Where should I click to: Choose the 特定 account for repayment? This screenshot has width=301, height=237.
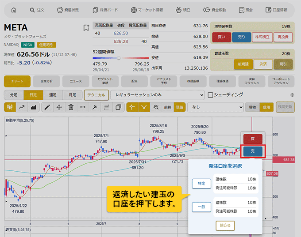point(201,183)
